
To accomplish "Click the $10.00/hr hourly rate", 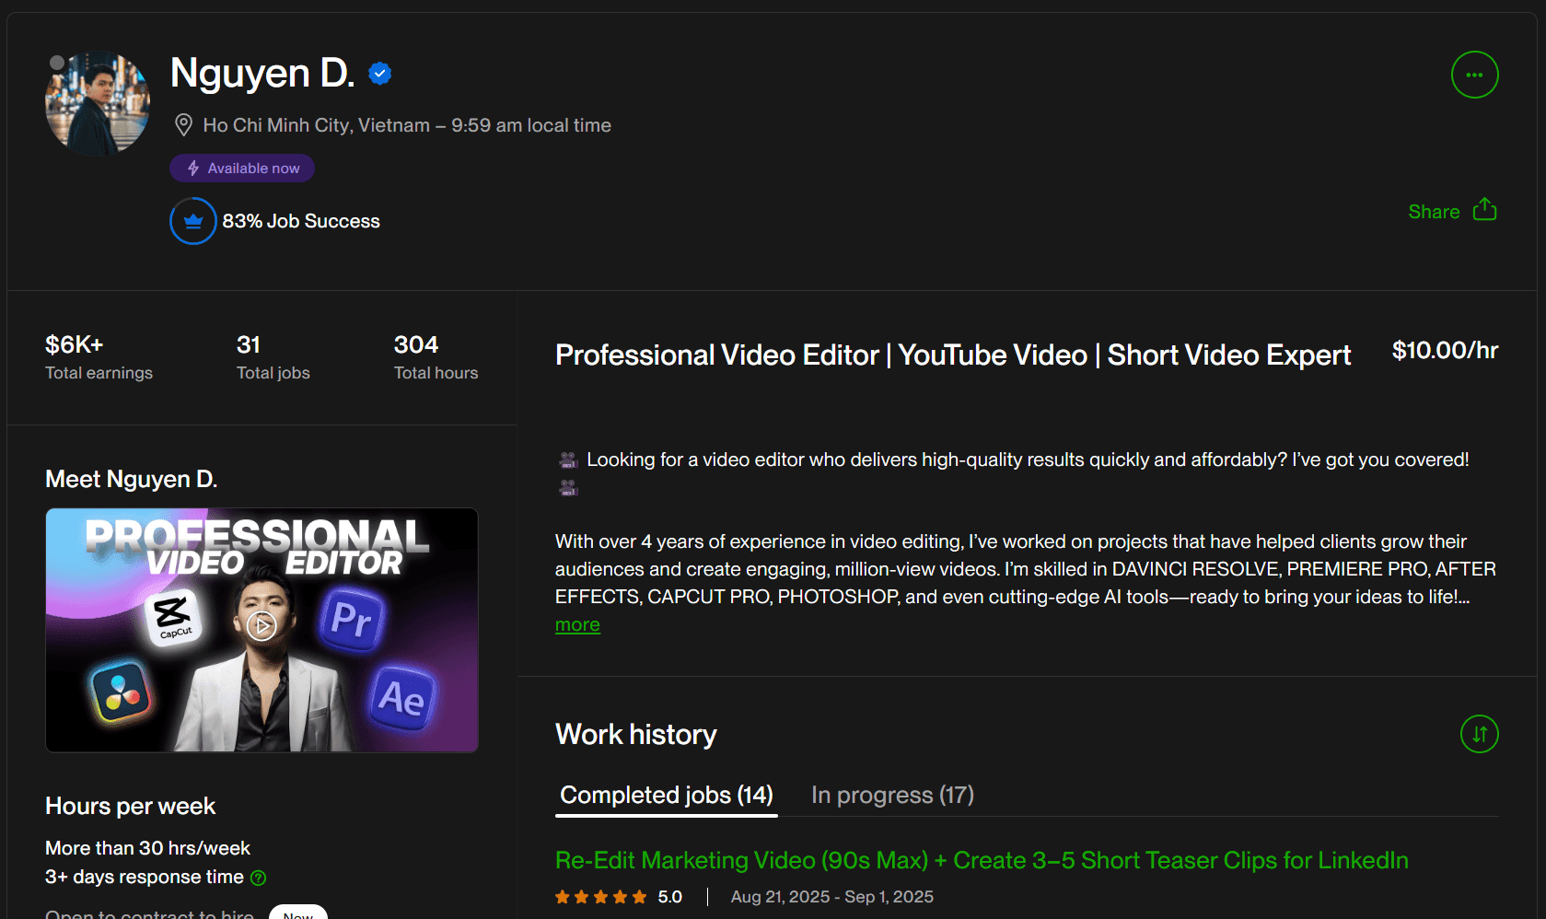I will [1444, 351].
